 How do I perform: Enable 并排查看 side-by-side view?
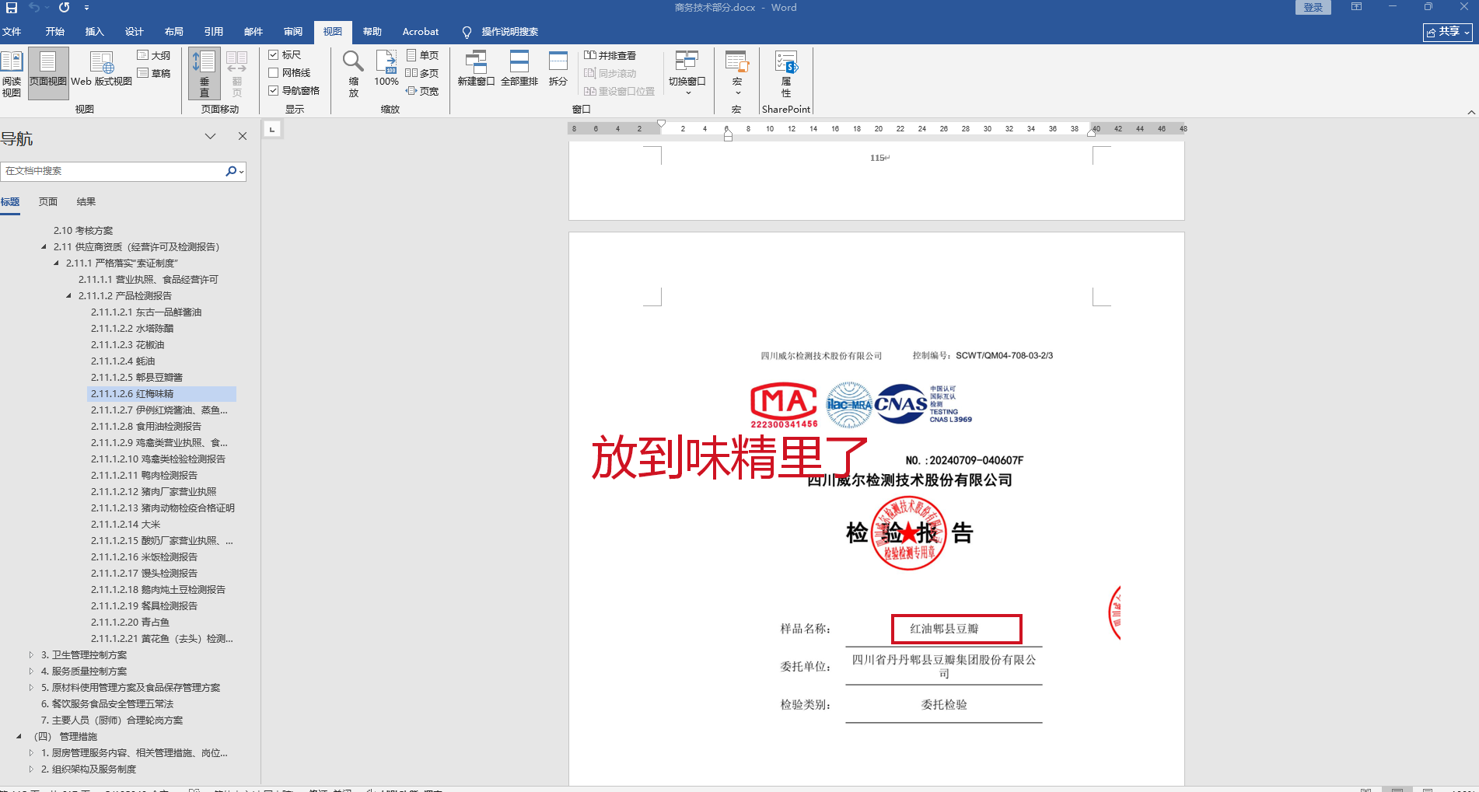tap(610, 55)
